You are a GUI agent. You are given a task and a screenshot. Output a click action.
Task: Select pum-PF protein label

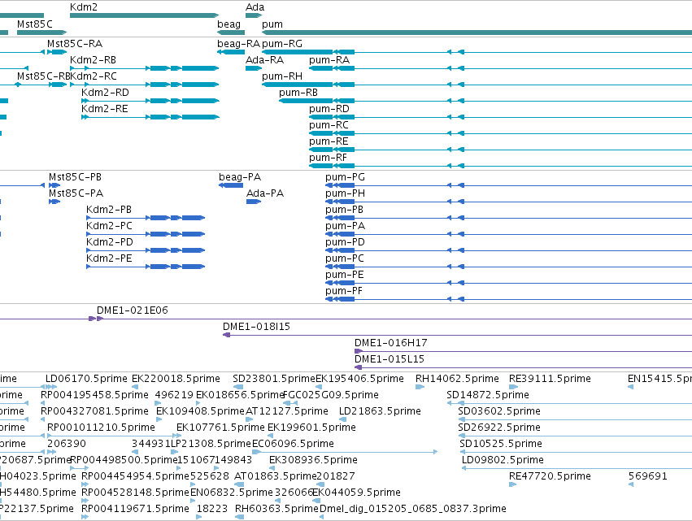coord(344,292)
